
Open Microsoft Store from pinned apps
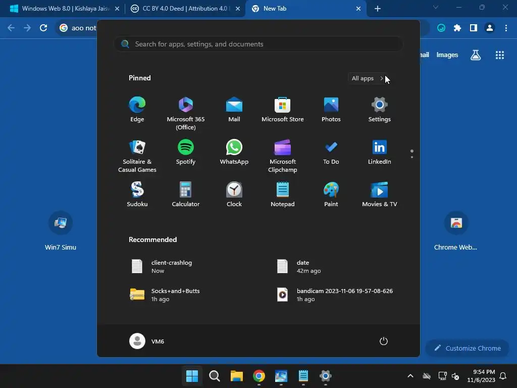283,110
